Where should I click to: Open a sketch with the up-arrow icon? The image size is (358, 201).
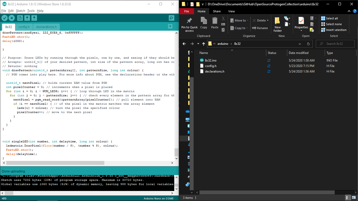tap(27, 18)
